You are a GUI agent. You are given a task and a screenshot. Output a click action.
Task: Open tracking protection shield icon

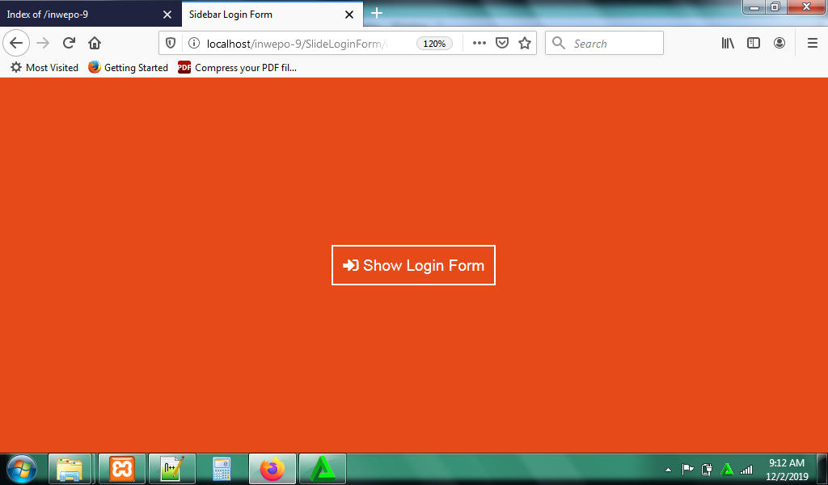(x=171, y=44)
